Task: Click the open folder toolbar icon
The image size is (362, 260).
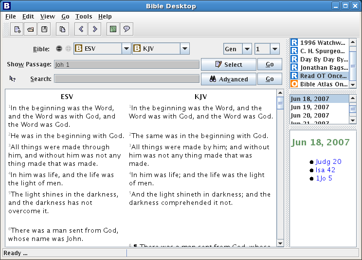Action: click(31, 29)
